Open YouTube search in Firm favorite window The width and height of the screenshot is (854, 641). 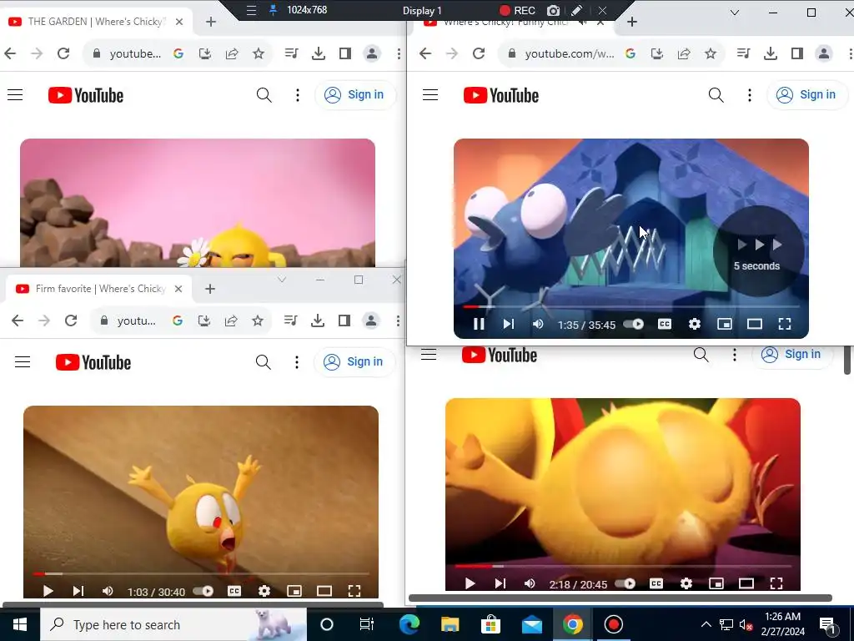[263, 362]
